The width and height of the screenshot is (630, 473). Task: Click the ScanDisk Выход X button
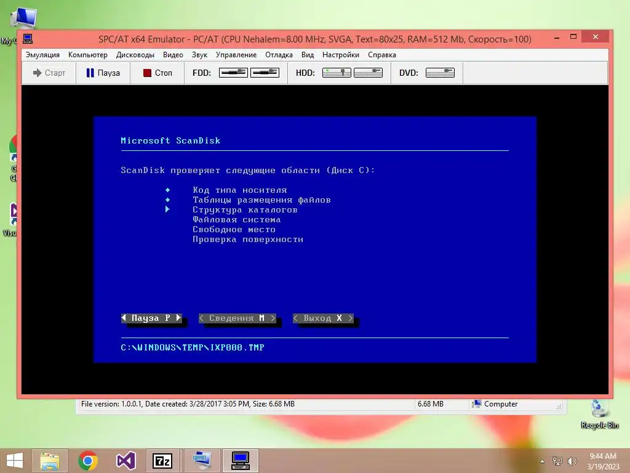(x=323, y=318)
